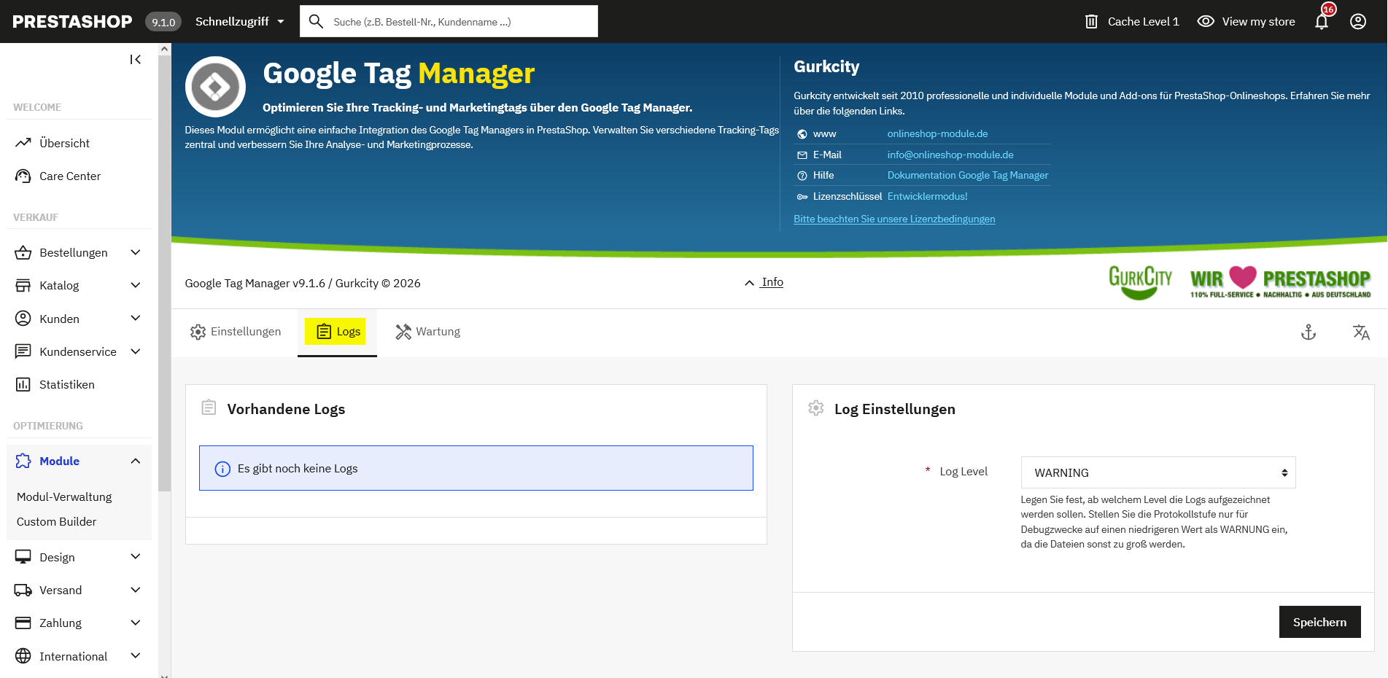This screenshot has width=1388, height=678.
Task: Open the Lizenzbedingungen notice link
Action: pos(894,219)
